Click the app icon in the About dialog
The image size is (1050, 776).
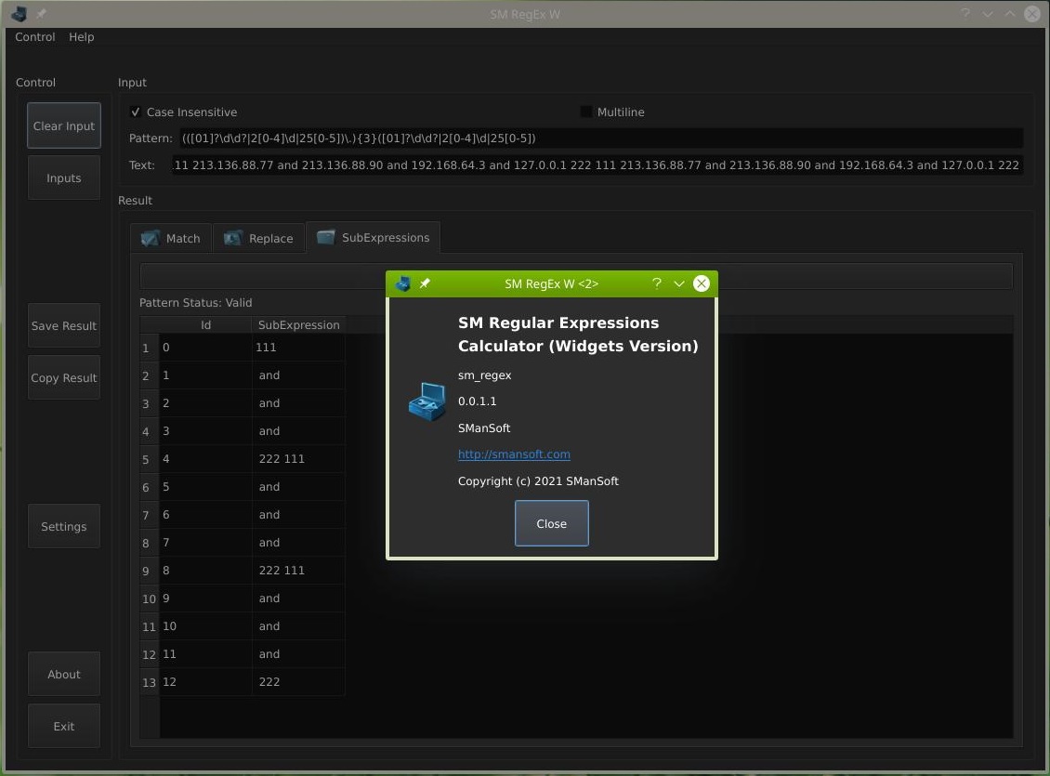[x=427, y=401]
